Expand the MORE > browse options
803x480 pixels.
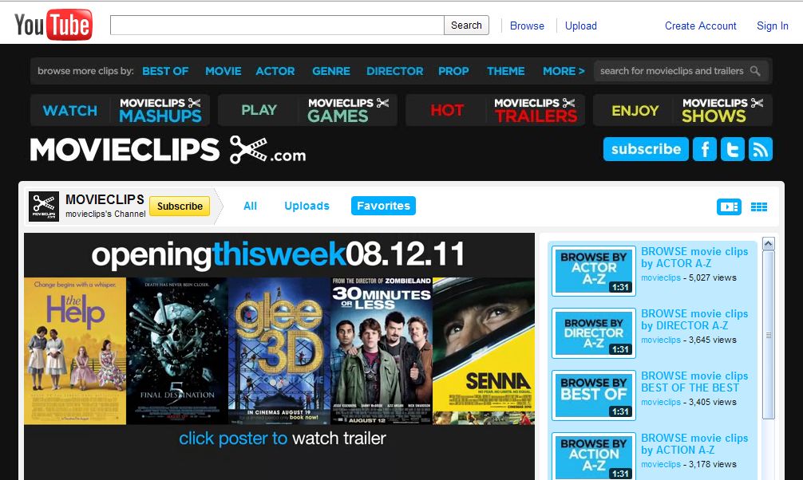click(564, 71)
